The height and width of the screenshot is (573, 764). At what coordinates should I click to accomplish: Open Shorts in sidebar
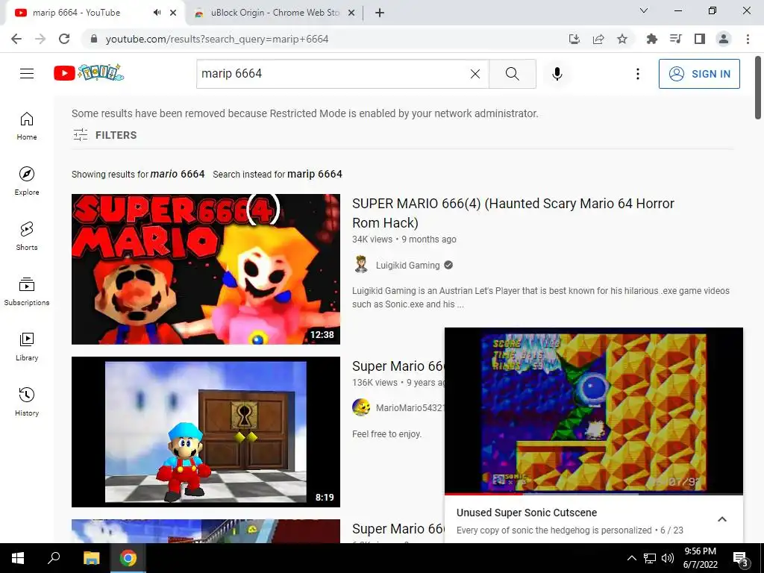click(27, 236)
